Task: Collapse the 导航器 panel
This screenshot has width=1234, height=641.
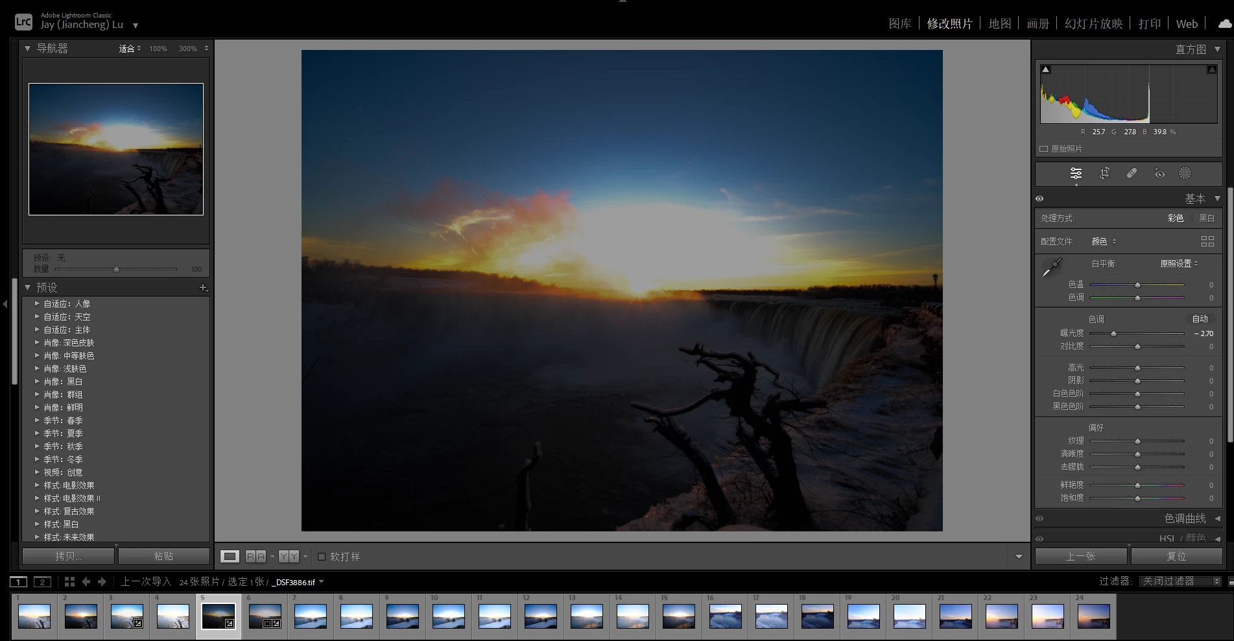Action: [27, 49]
